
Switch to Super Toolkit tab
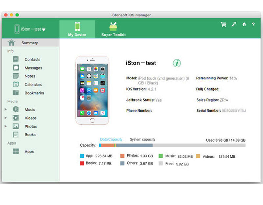point(113,29)
